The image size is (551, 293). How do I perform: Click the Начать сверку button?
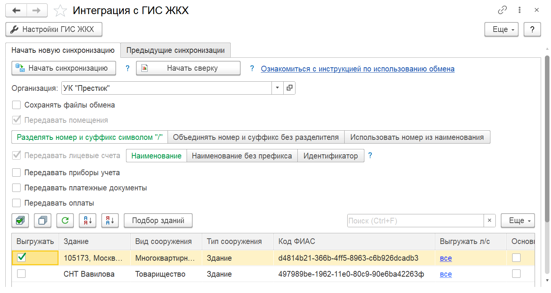click(x=188, y=68)
